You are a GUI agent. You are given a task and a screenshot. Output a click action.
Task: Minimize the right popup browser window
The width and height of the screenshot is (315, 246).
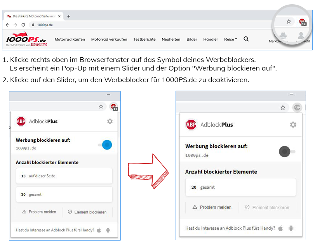point(291,94)
